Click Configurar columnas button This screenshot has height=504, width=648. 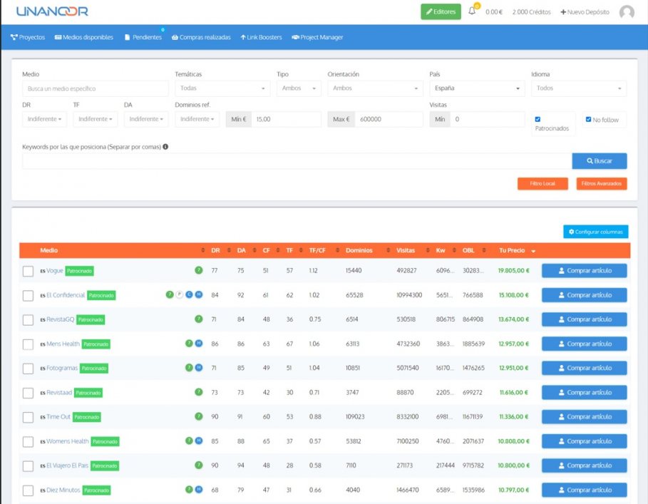[595, 232]
